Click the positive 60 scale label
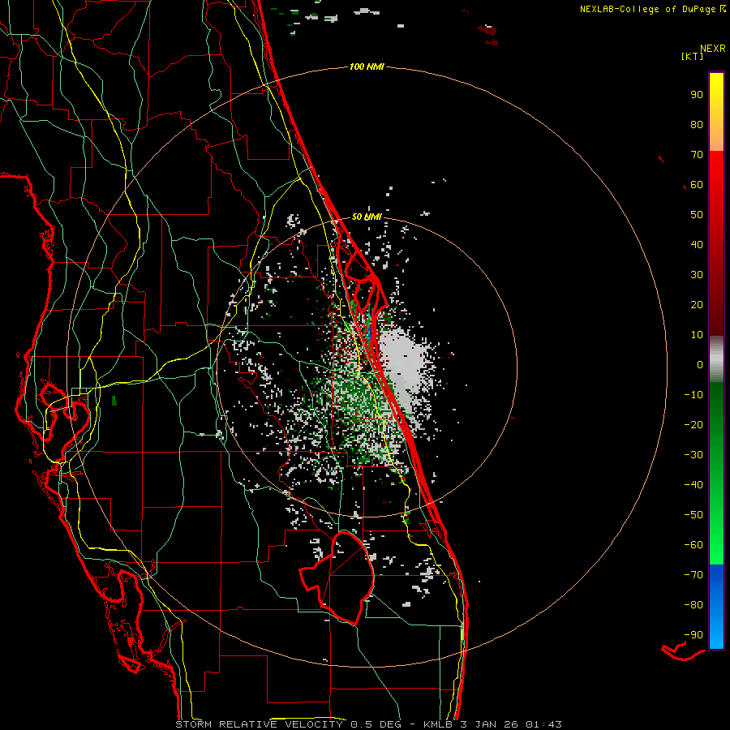Viewport: 730px width, 730px height. click(x=697, y=184)
